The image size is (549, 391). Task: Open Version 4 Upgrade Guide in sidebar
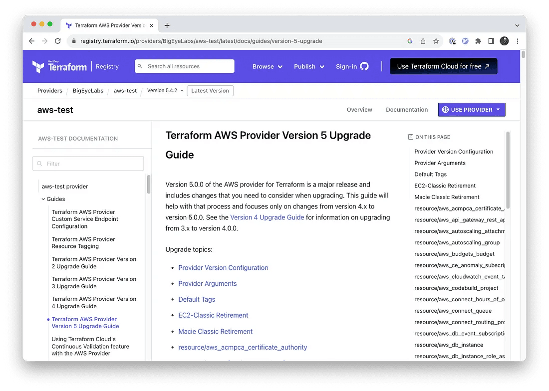(x=94, y=303)
